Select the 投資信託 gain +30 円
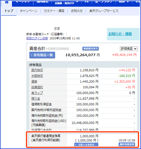Screen dimensions: 141x149 coord(130,87)
